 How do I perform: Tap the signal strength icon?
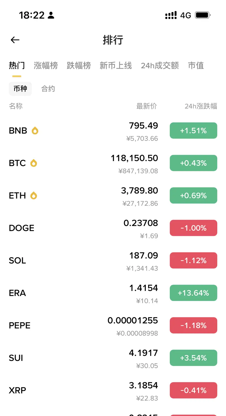pyautogui.click(x=171, y=15)
